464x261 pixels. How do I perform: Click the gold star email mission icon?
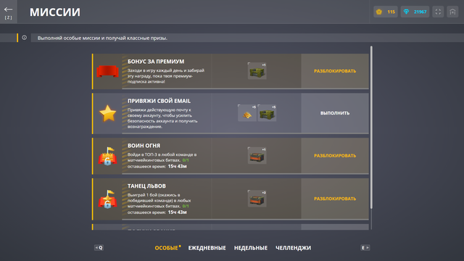[x=108, y=113]
